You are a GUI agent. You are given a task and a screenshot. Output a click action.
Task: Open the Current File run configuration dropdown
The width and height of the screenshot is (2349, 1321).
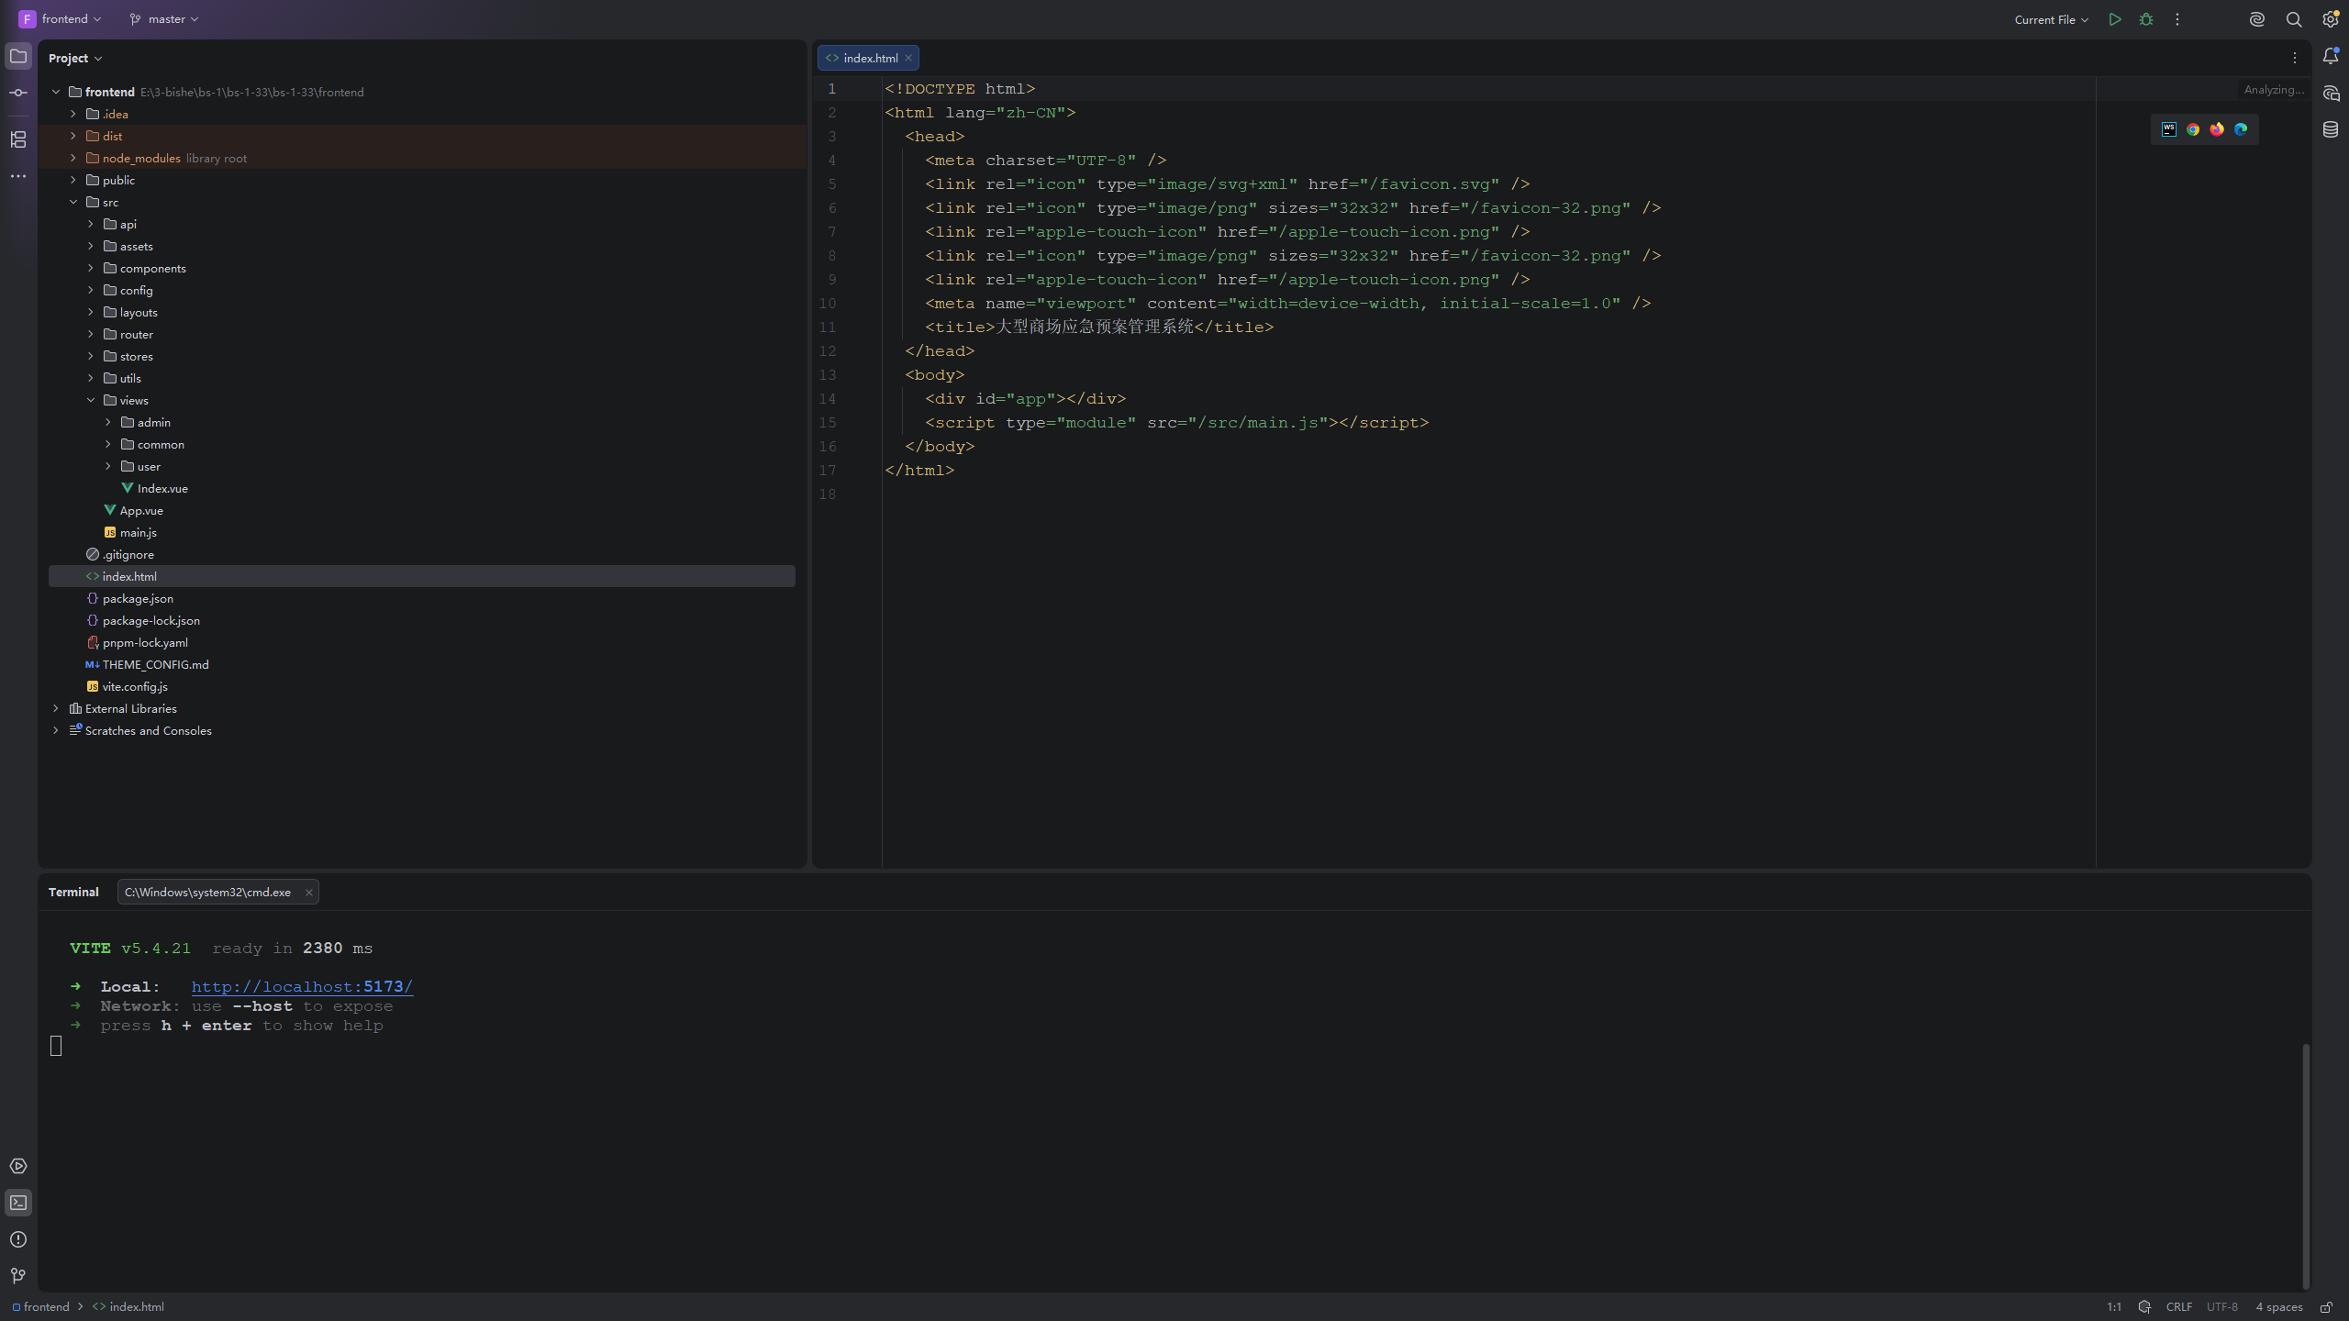[x=2051, y=19]
